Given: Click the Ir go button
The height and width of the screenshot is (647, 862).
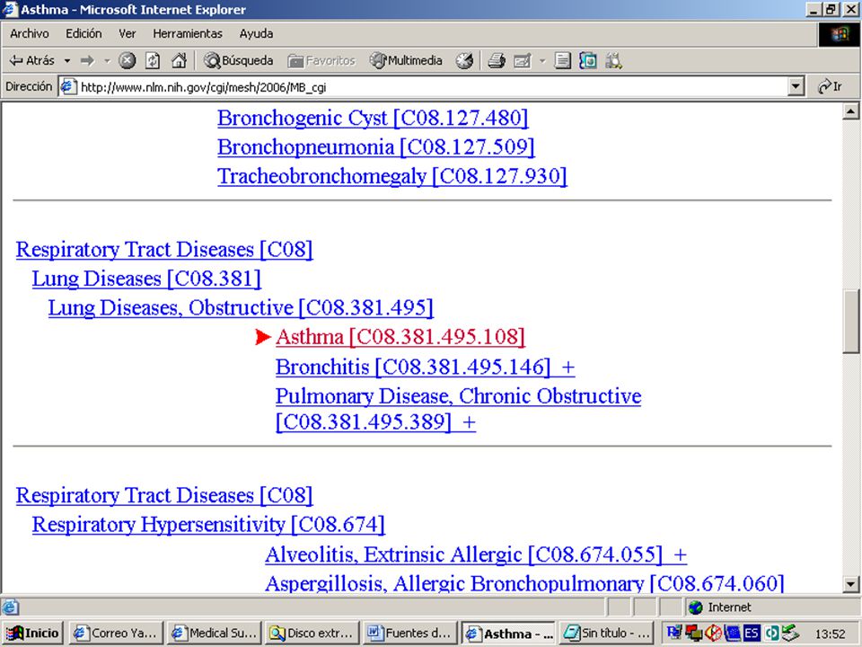Looking at the screenshot, I should 830,86.
